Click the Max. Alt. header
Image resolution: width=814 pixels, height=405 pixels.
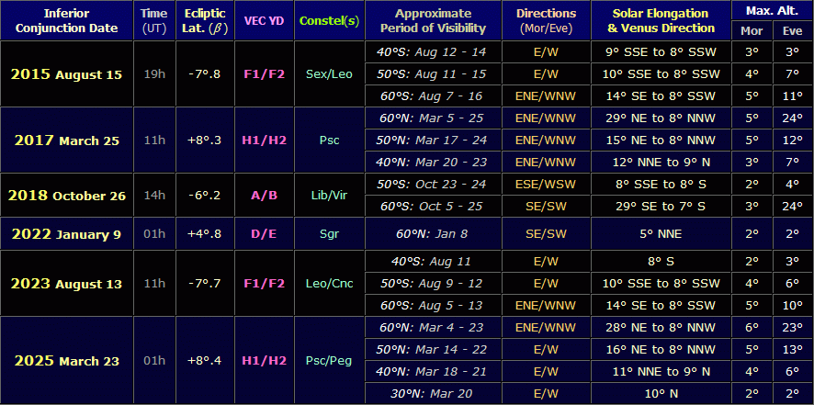pyautogui.click(x=771, y=10)
